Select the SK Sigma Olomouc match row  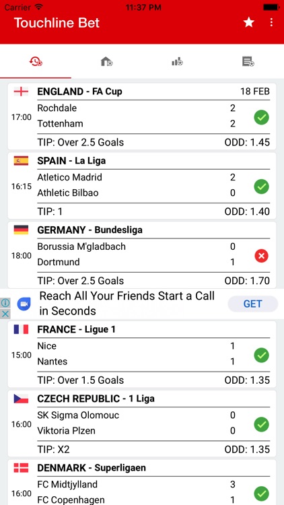point(142,424)
